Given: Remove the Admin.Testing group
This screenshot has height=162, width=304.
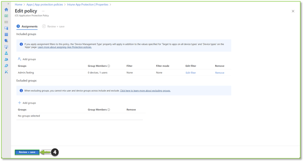Looking at the screenshot, I should tap(220, 73).
